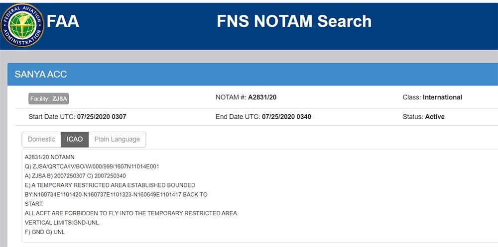Click the NOTAM number A2831/20

click(x=262, y=97)
